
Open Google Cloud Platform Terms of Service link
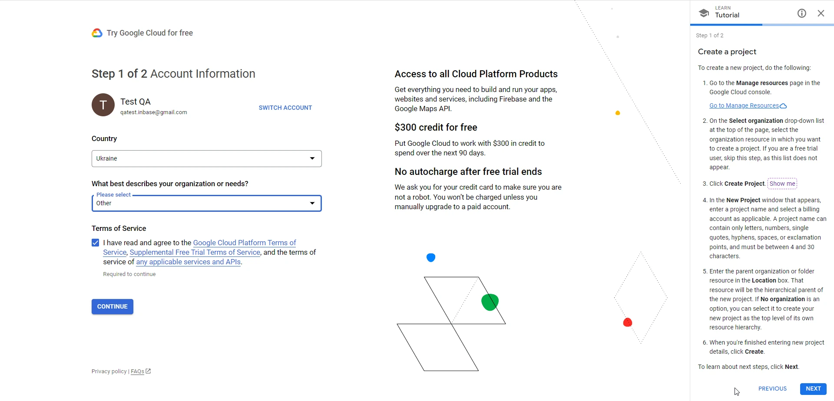pyautogui.click(x=245, y=243)
